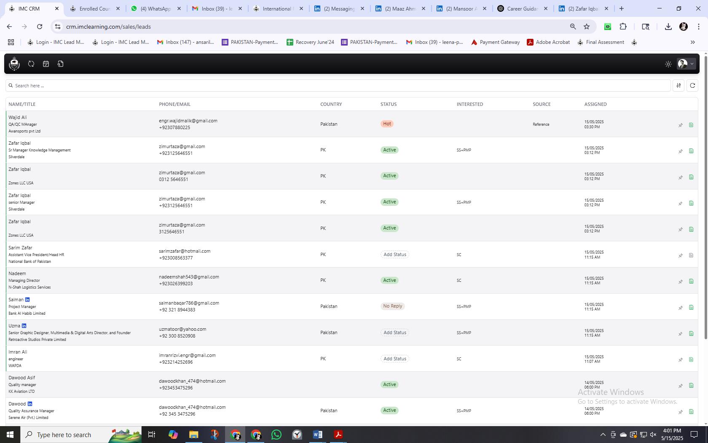The height and width of the screenshot is (443, 708).
Task: Click phone number +92 300 8520908
Action: tap(177, 336)
